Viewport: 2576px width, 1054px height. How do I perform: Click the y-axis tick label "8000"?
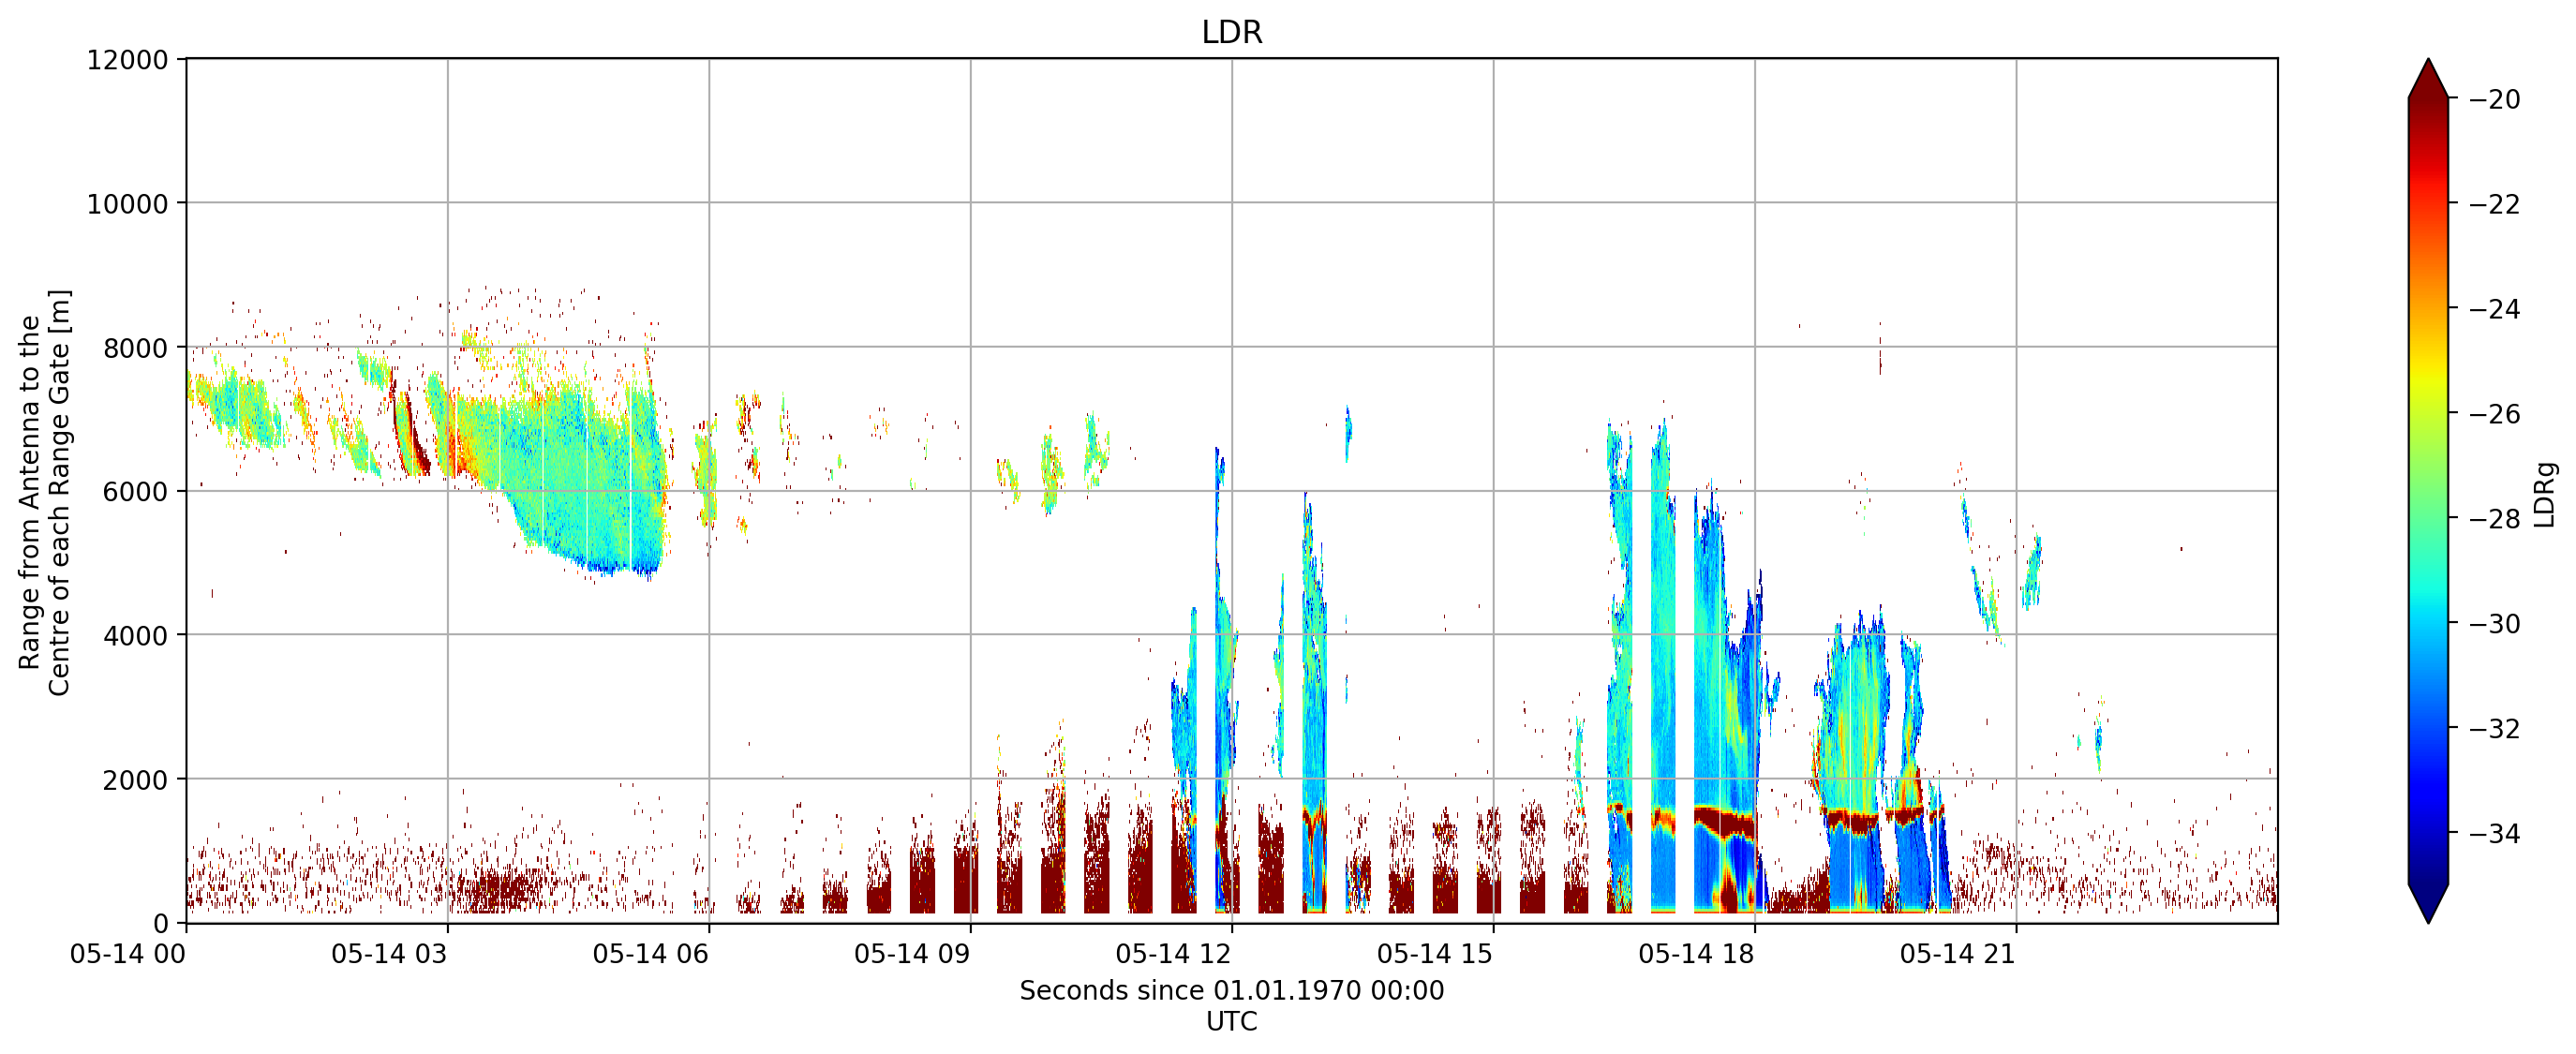136,348
